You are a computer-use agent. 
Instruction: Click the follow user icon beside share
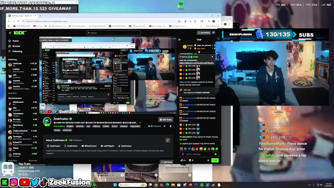(171, 126)
